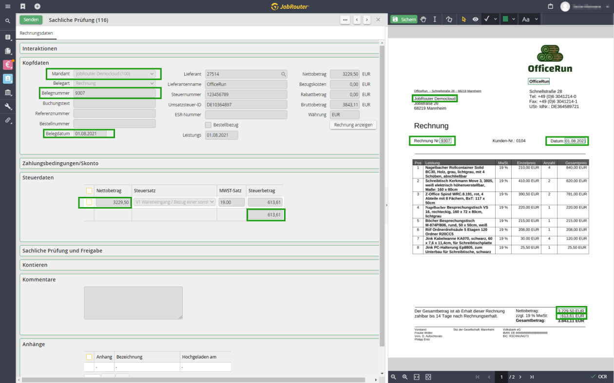
Task: Open the Steuersatz V1 Wareneingang dropdown
Action: click(x=174, y=202)
